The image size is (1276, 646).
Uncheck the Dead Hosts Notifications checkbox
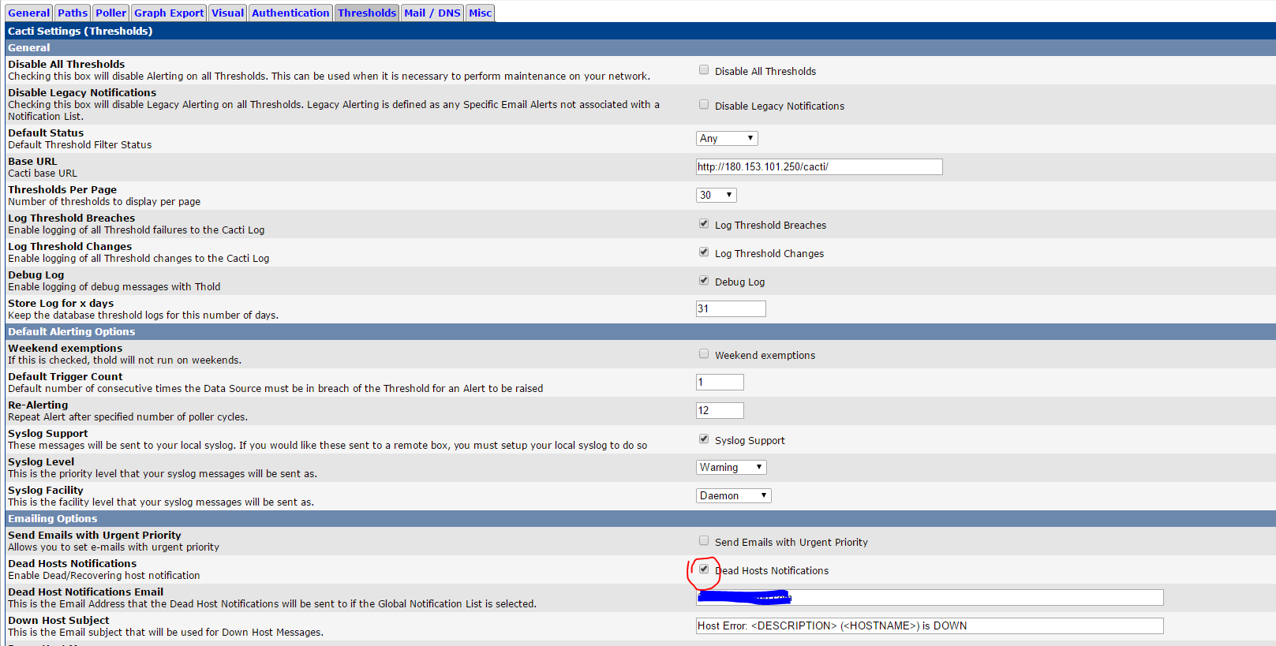pyautogui.click(x=704, y=569)
